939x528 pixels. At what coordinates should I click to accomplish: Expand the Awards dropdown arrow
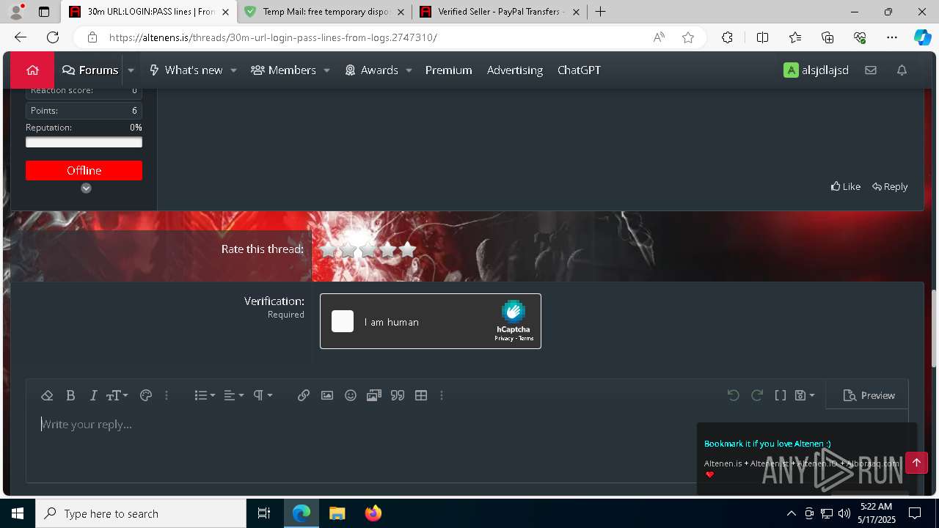point(409,70)
